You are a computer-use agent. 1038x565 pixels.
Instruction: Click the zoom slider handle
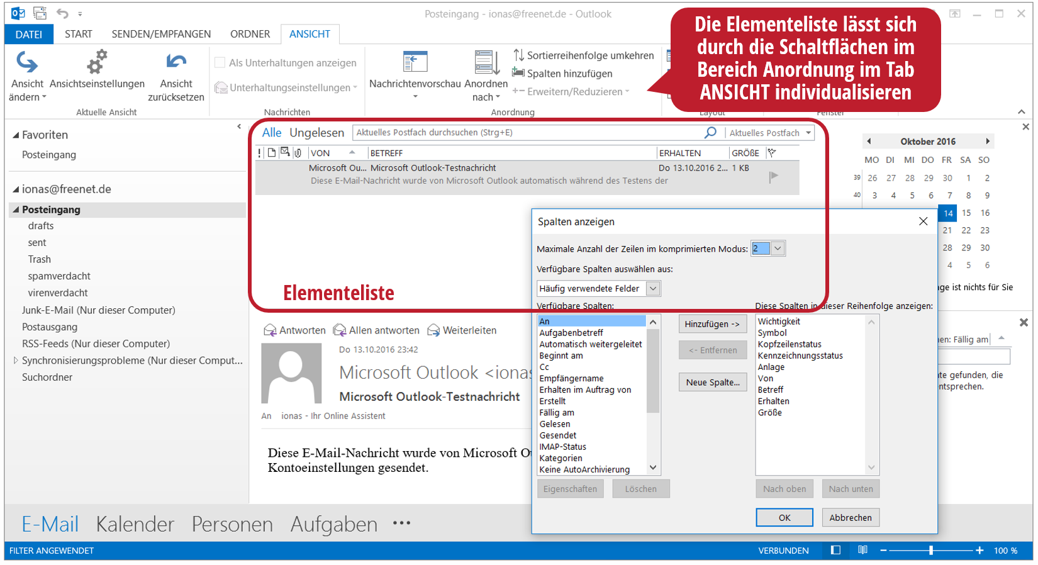point(931,550)
